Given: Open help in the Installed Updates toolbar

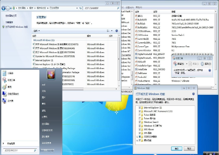Looking at the screenshot, I should tap(117, 31).
